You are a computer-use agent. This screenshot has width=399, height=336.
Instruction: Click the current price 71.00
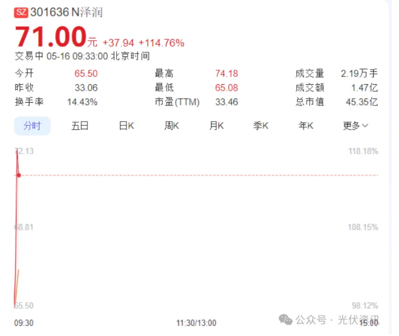point(51,38)
